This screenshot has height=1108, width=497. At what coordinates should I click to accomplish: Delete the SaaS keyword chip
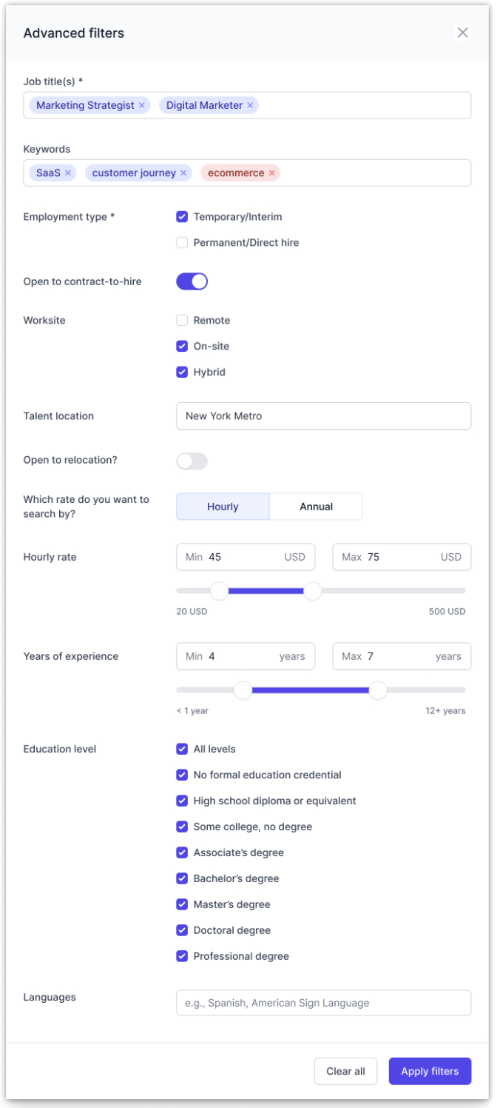(67, 173)
